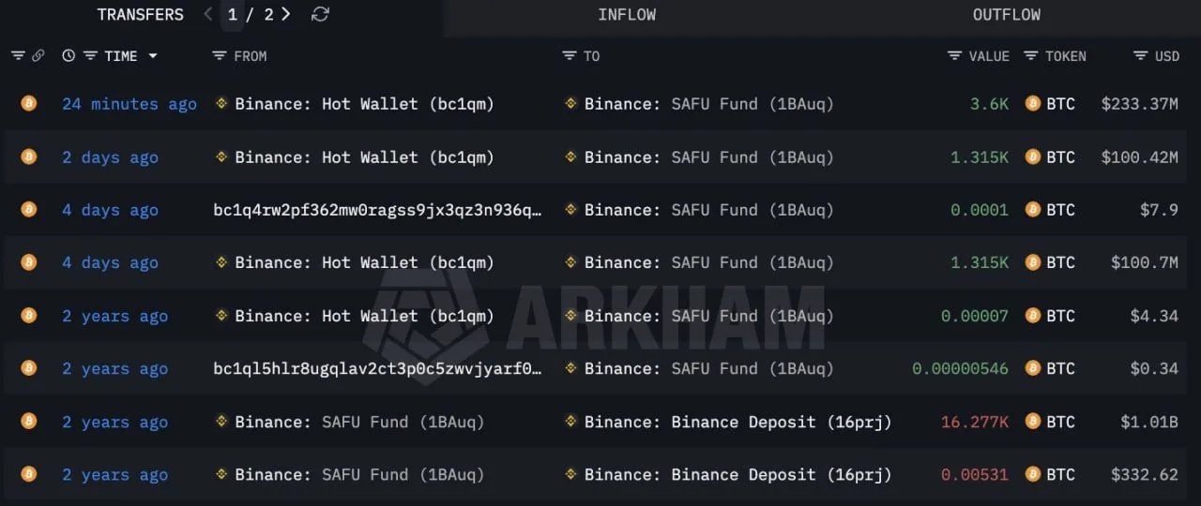This screenshot has height=506, width=1201.
Task: Switch to the INFLOW tab
Action: click(627, 15)
